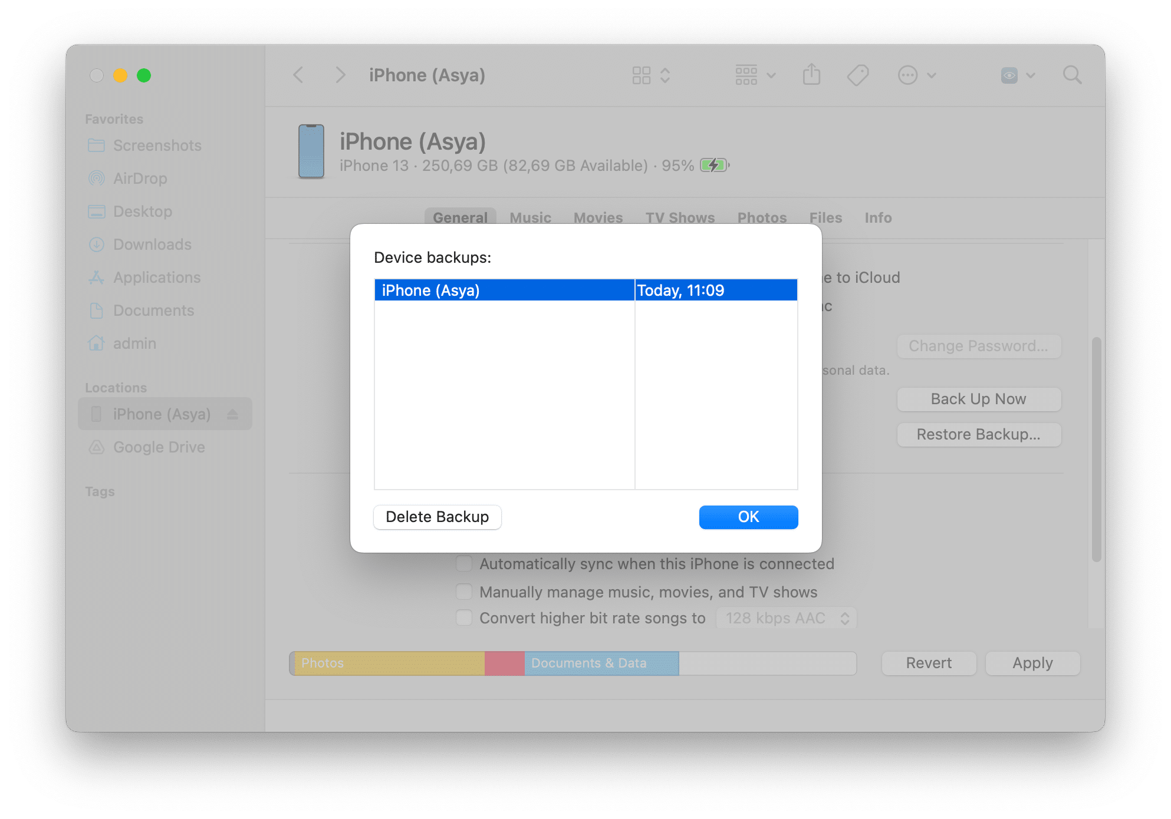1171x819 pixels.
Task: Click the Search icon in the toolbar
Action: 1072,75
